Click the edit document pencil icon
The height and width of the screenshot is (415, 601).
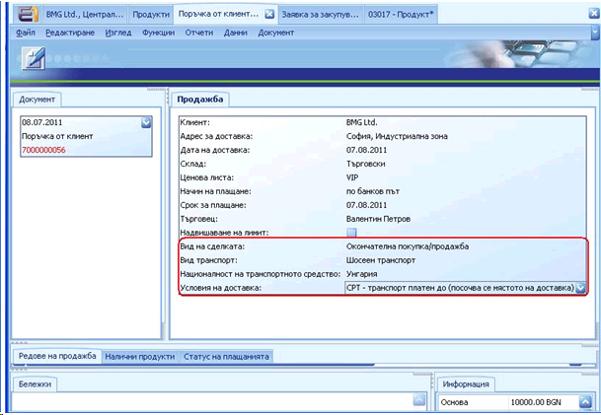(34, 58)
